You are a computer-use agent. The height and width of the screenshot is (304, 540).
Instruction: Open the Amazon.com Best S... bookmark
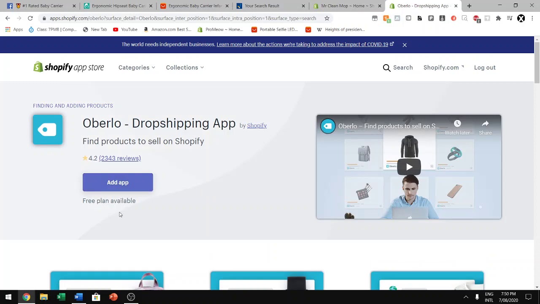coord(167,30)
